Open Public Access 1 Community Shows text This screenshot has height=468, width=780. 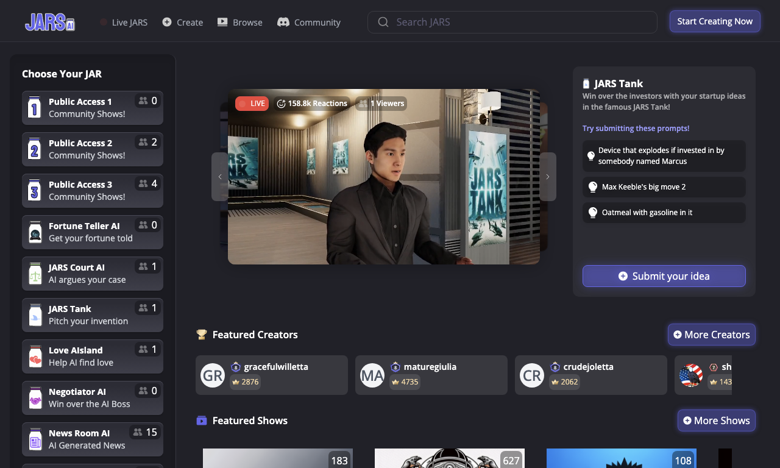(x=87, y=114)
